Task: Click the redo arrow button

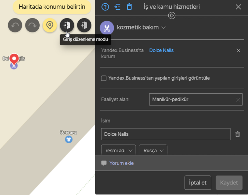Action: 32,25
